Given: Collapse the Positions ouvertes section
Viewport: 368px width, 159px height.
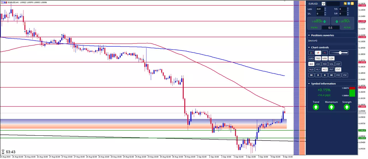Looking at the screenshot, I should pyautogui.click(x=309, y=35).
